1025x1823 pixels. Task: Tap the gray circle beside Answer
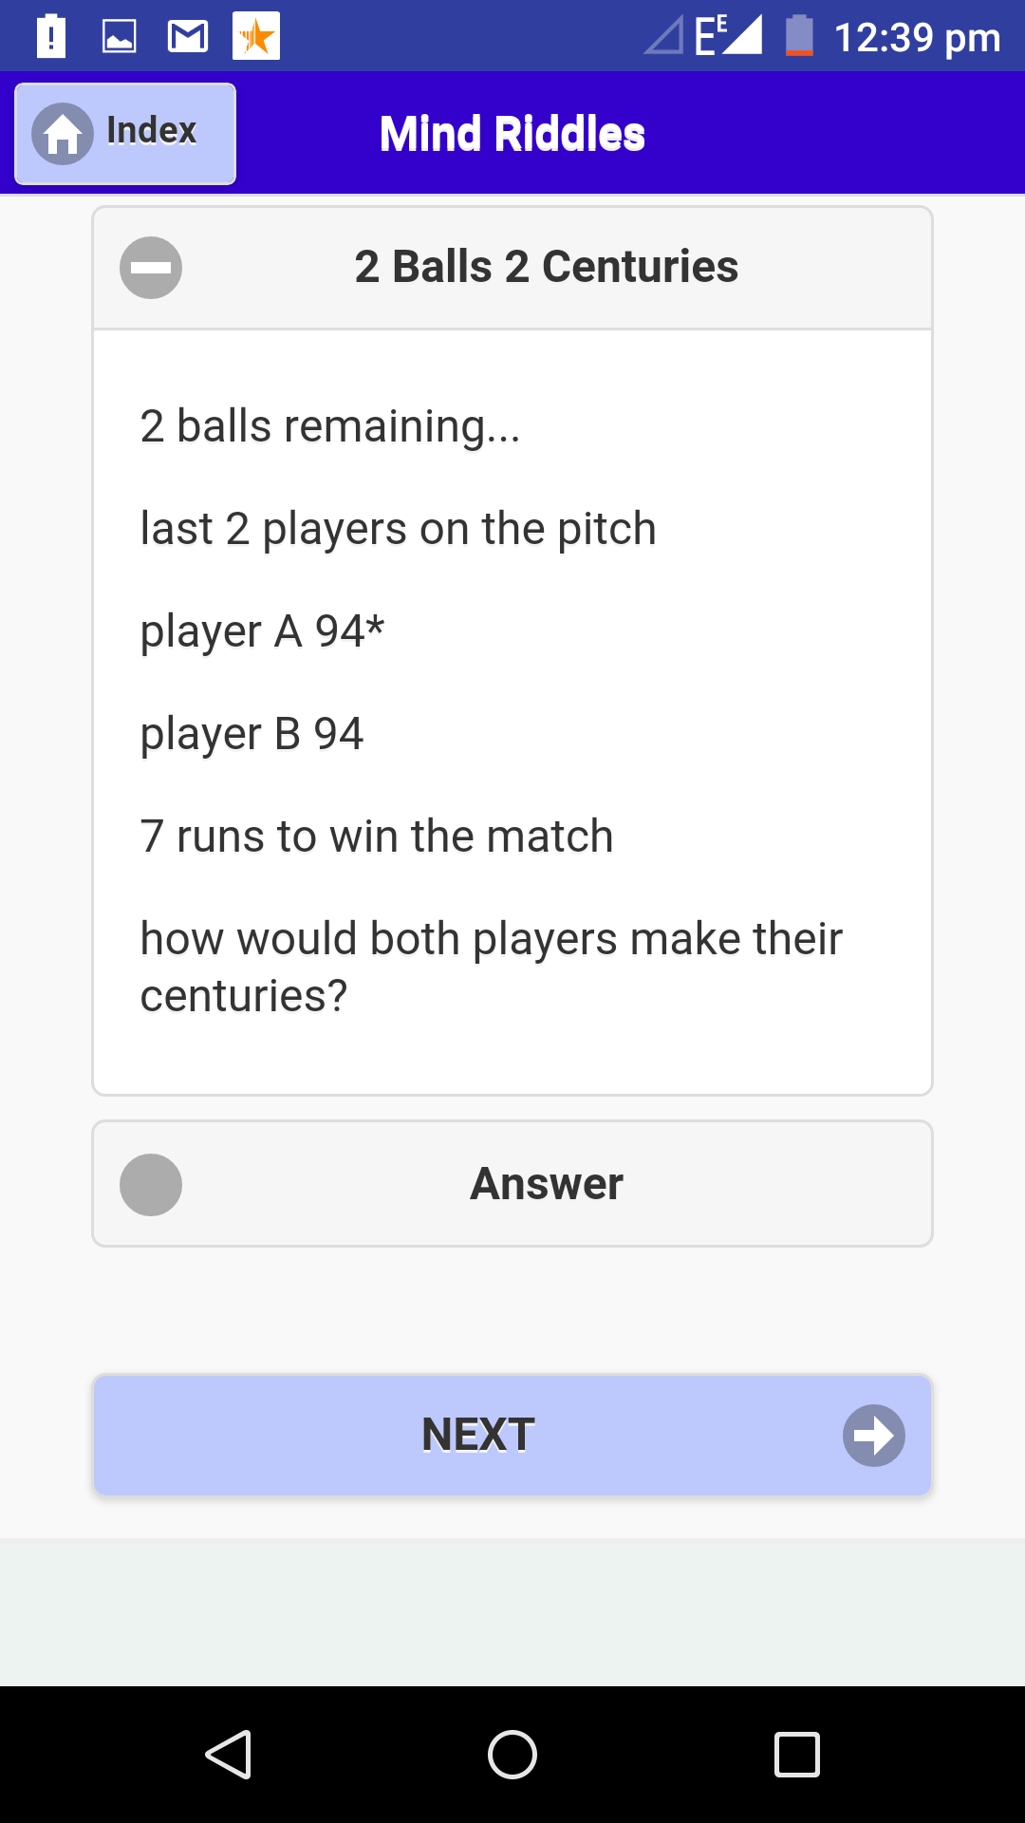tap(151, 1185)
